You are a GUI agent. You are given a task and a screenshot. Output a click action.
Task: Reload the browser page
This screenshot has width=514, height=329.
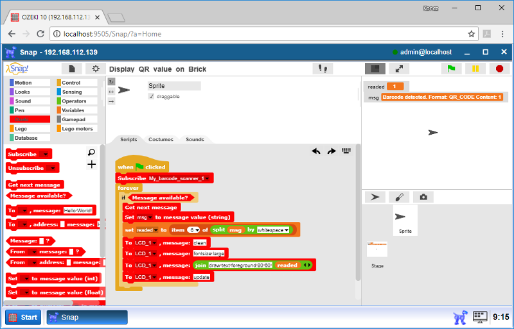tap(40, 34)
